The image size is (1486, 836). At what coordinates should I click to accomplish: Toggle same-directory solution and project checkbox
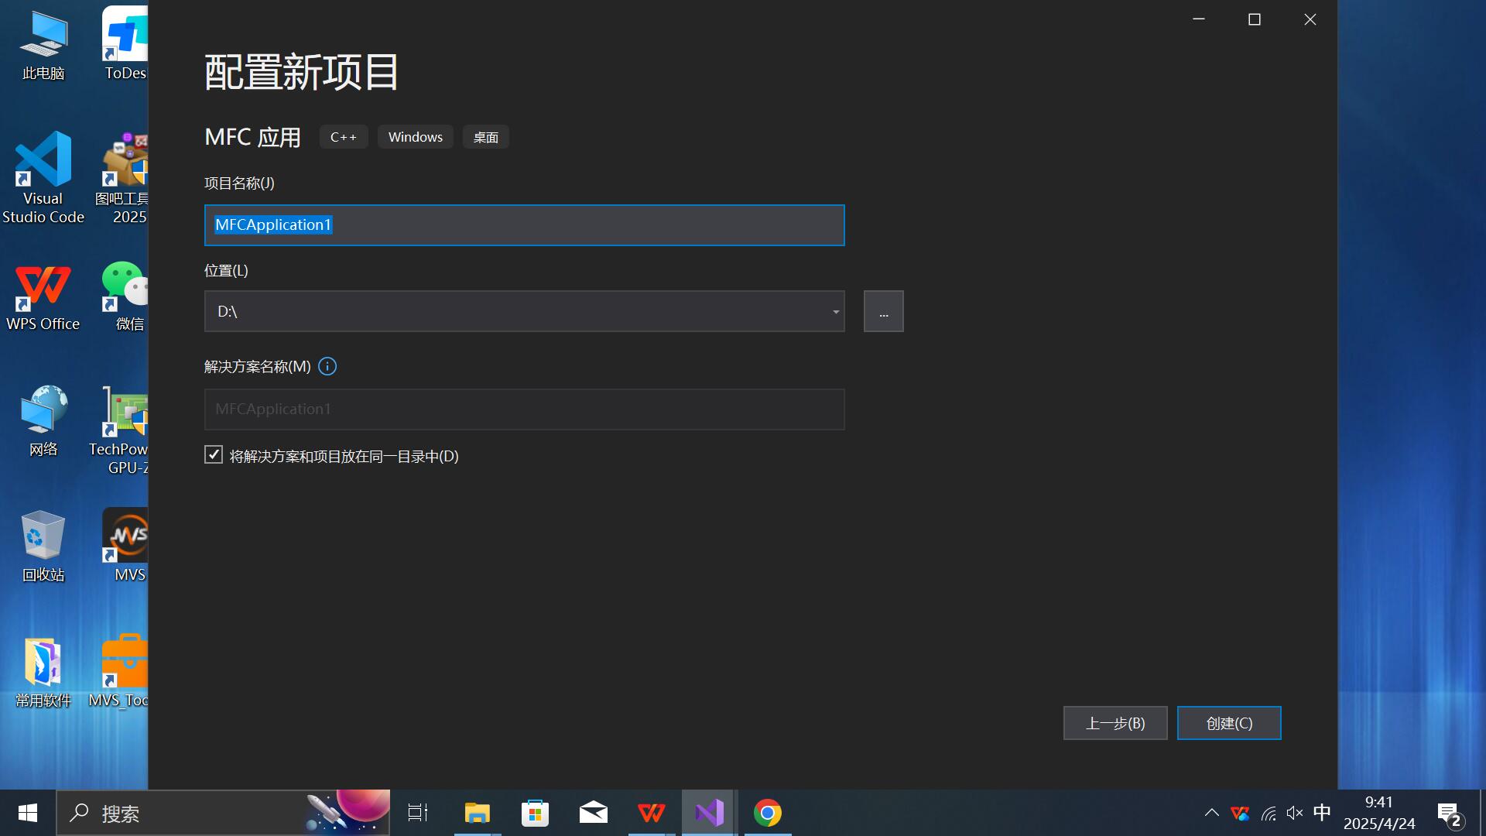[x=214, y=455]
